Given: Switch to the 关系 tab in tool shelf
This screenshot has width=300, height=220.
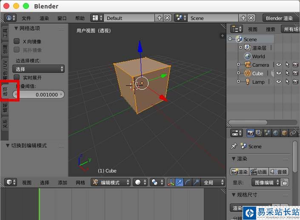Looking at the screenshot, I should [5, 124].
